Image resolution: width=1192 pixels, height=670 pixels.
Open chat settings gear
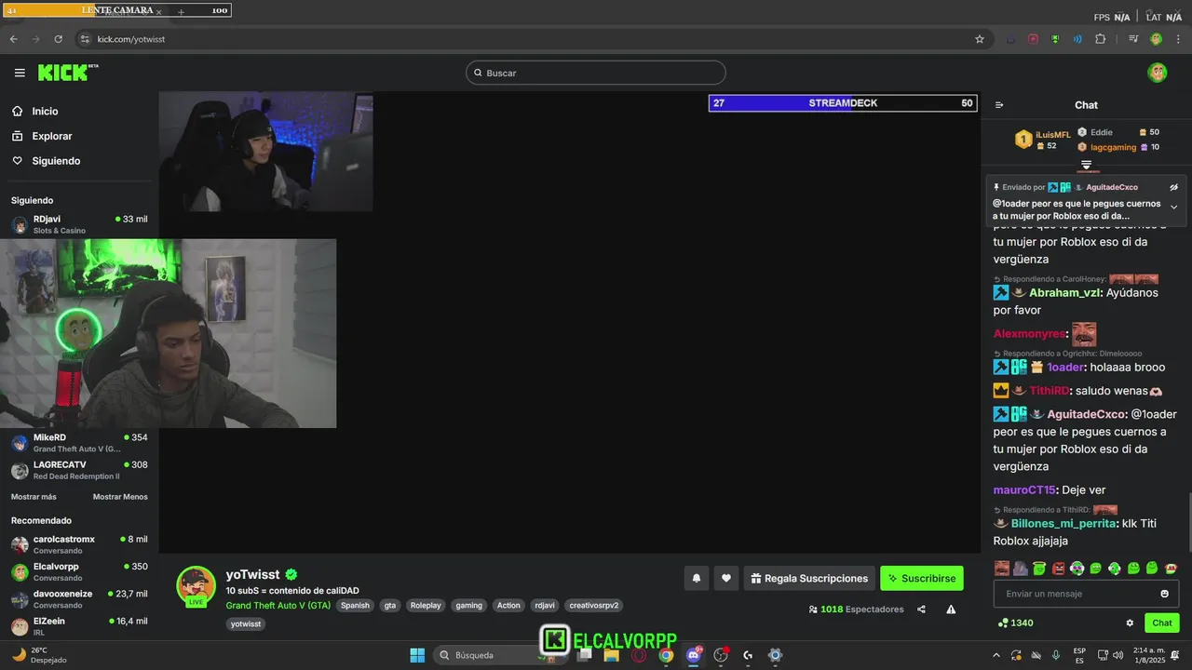pyautogui.click(x=1130, y=623)
